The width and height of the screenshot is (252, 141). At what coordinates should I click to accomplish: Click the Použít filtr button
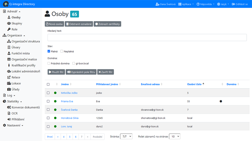click(56, 72)
